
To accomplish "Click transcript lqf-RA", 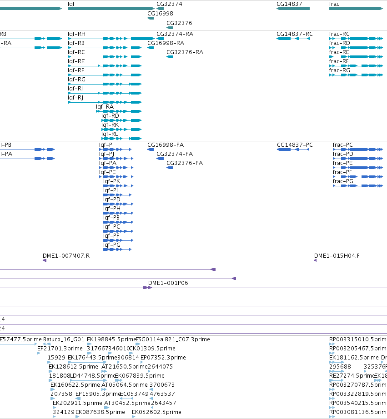I will (105, 107).
